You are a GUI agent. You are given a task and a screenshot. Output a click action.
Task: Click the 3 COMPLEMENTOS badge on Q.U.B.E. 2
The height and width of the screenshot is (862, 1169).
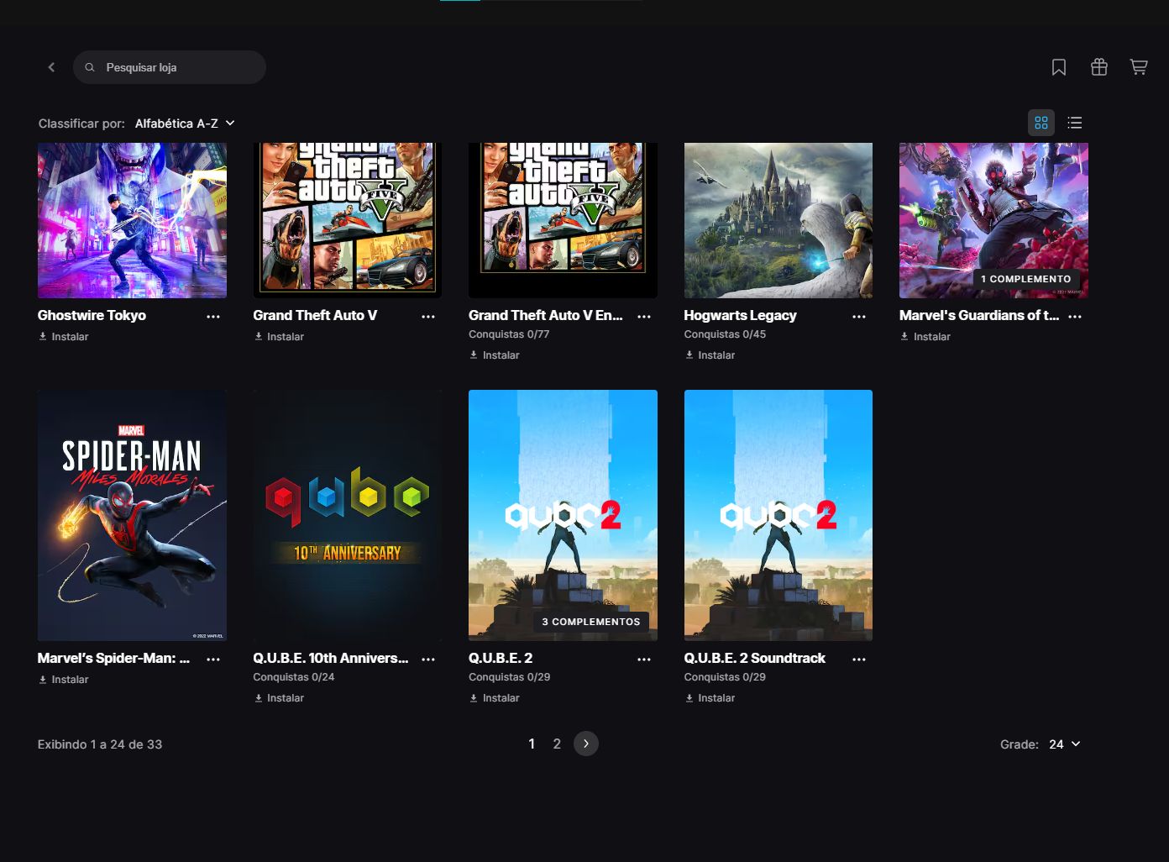click(x=591, y=622)
